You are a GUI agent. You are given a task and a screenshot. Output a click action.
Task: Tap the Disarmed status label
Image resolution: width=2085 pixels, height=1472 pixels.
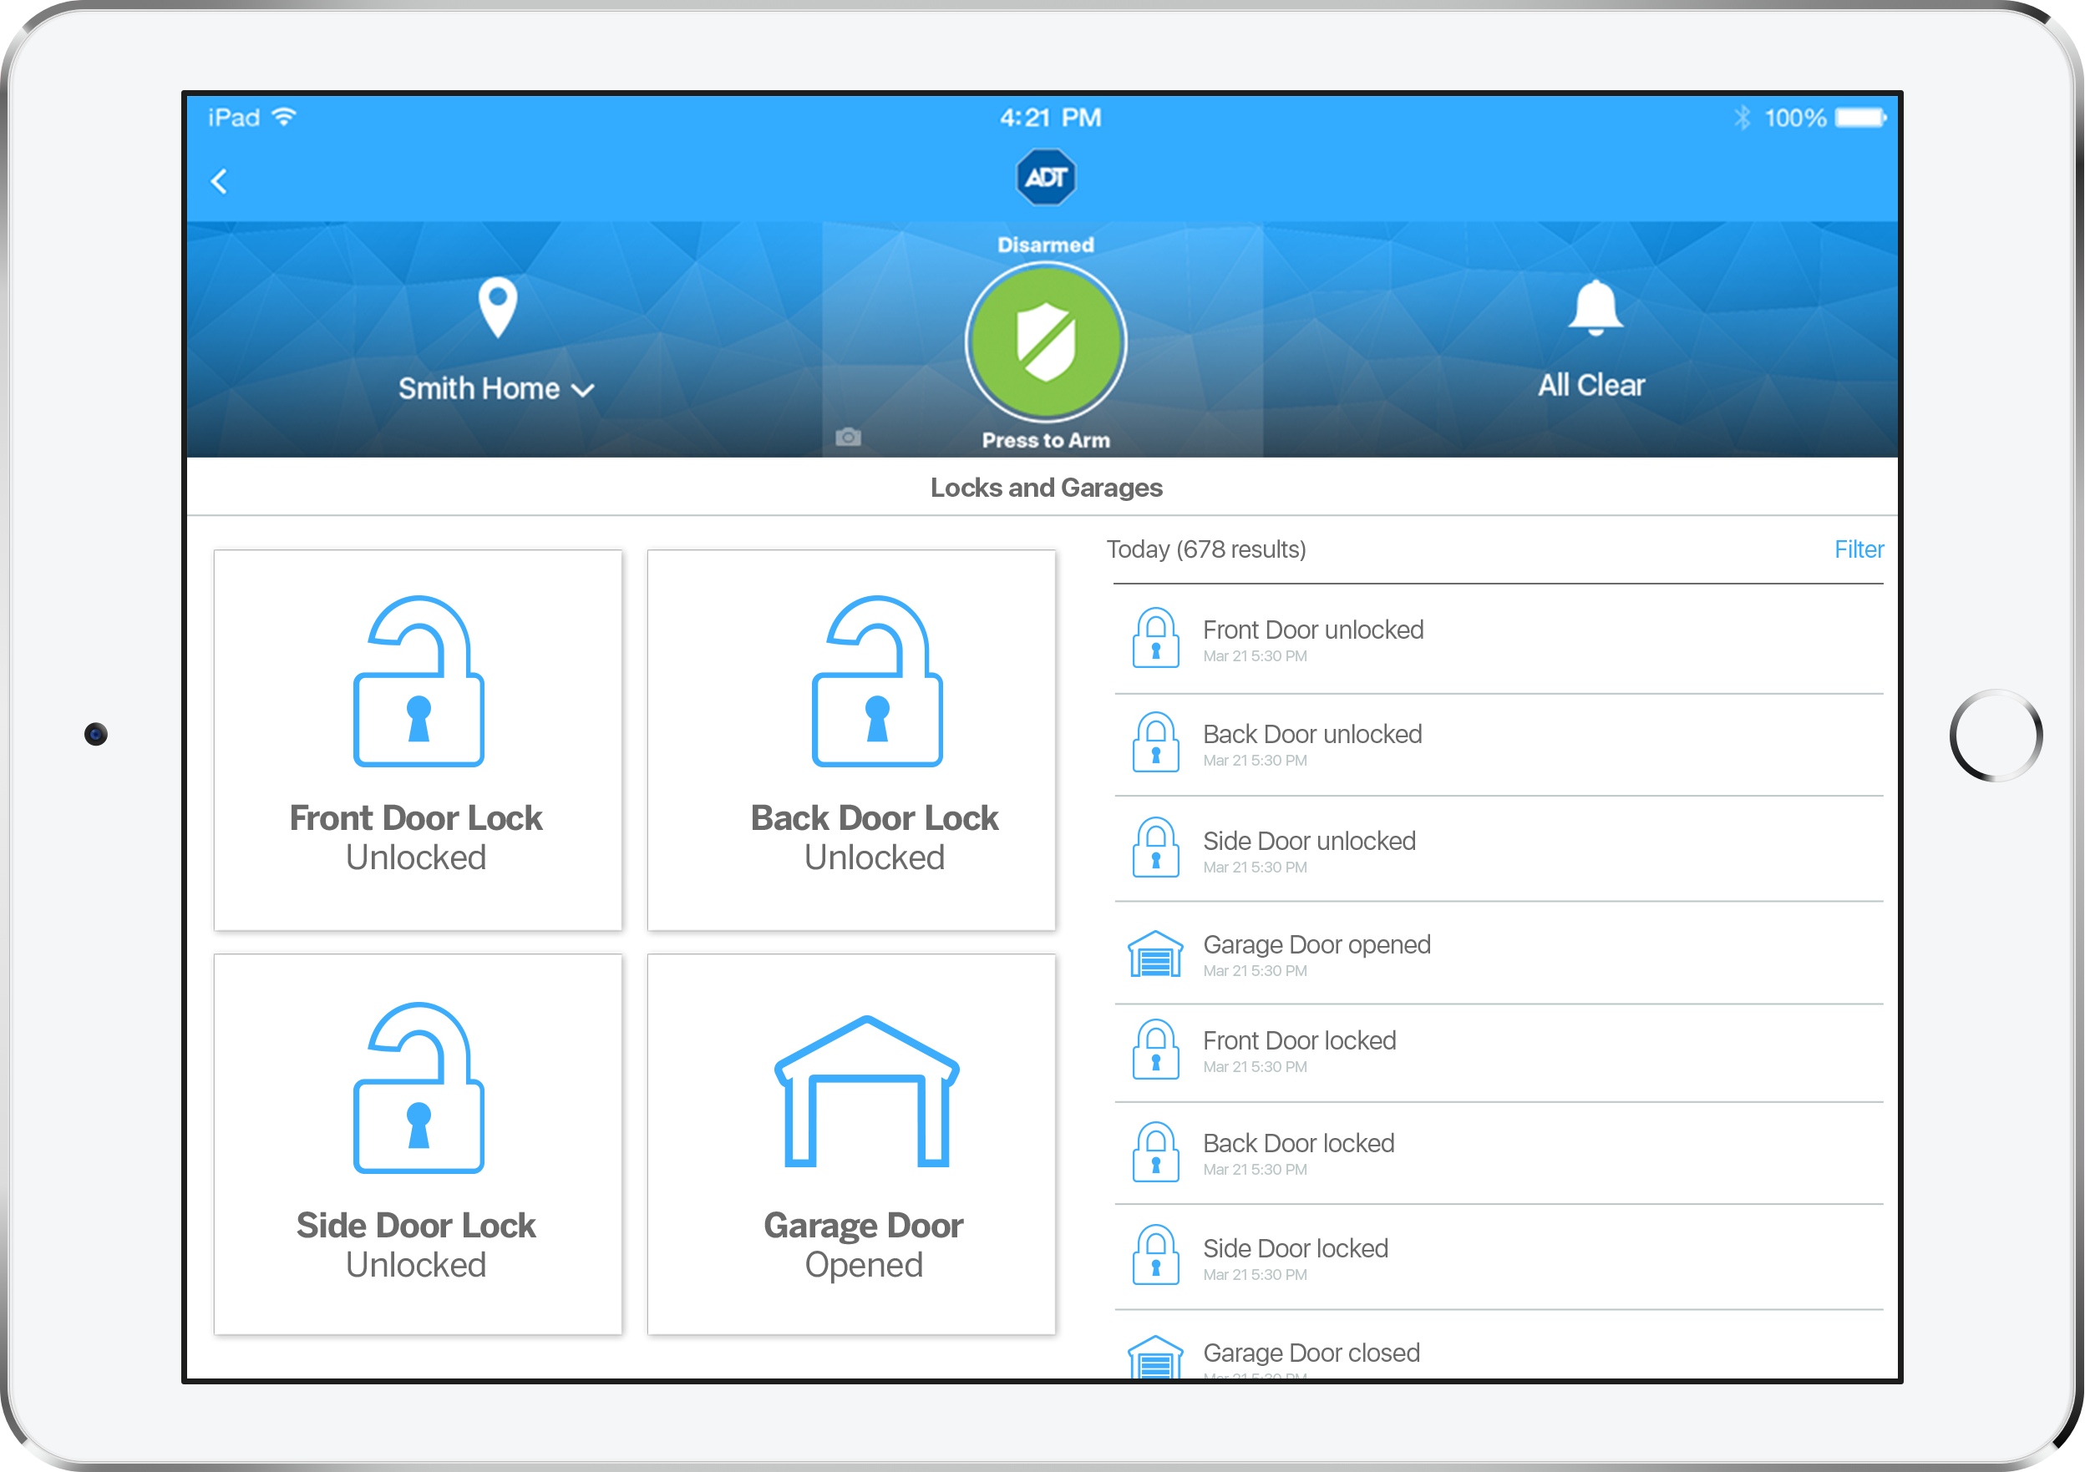pyautogui.click(x=1045, y=245)
